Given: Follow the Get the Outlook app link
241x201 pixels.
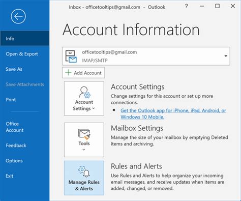Looking at the screenshot, I should point(173,113).
